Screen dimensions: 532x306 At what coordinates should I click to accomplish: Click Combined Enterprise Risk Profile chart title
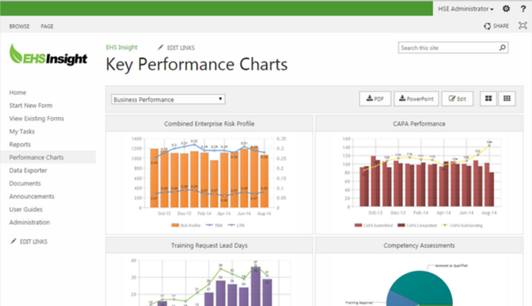[209, 123]
